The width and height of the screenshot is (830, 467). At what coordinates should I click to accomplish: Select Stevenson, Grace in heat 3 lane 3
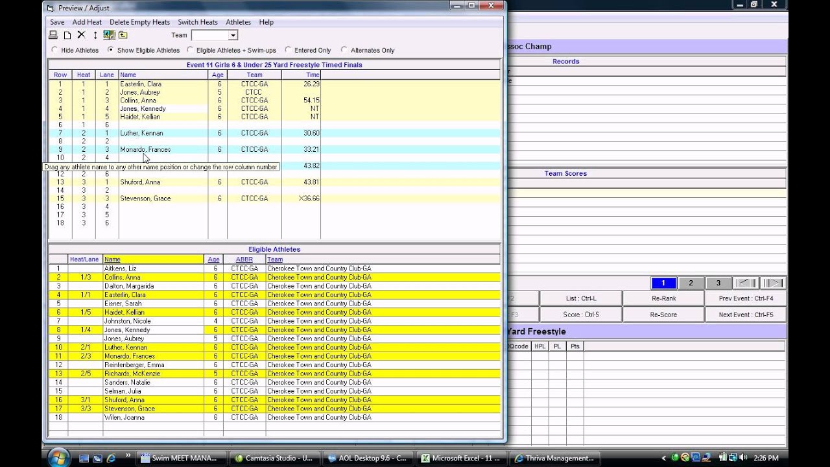pos(145,198)
